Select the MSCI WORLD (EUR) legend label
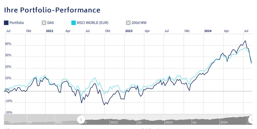The image size is (257, 129). [92, 23]
